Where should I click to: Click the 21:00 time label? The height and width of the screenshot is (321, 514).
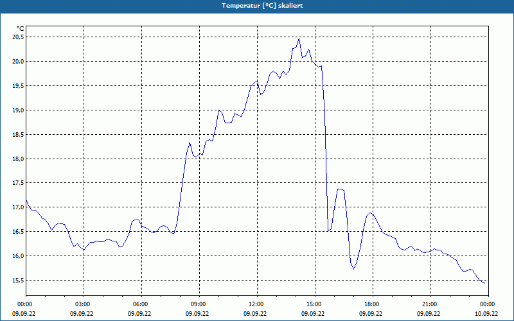pyautogui.click(x=430, y=304)
